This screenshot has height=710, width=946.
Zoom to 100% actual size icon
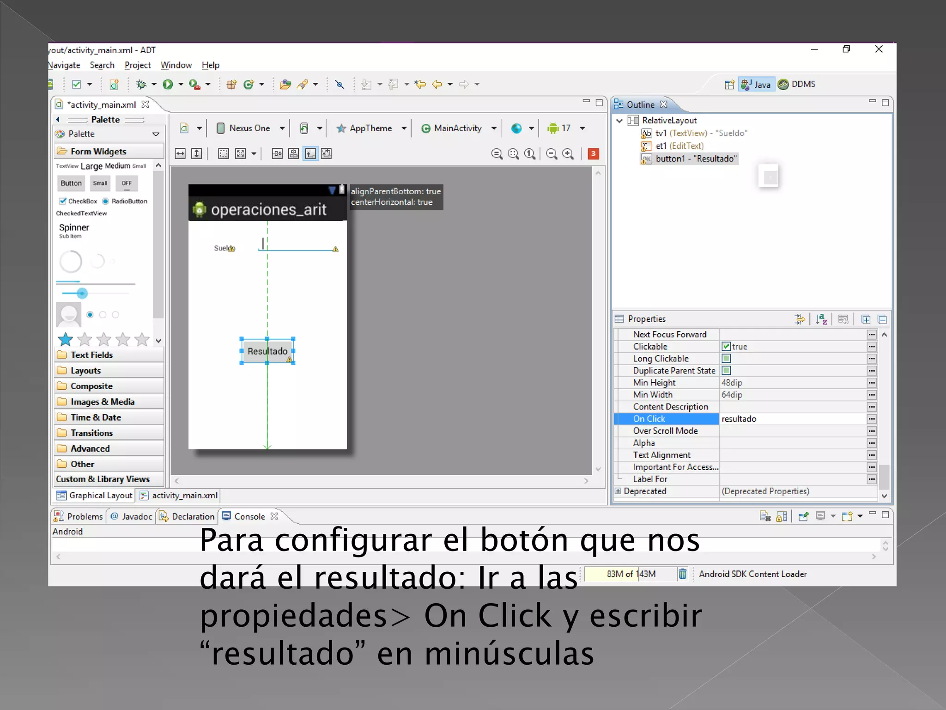pyautogui.click(x=530, y=154)
